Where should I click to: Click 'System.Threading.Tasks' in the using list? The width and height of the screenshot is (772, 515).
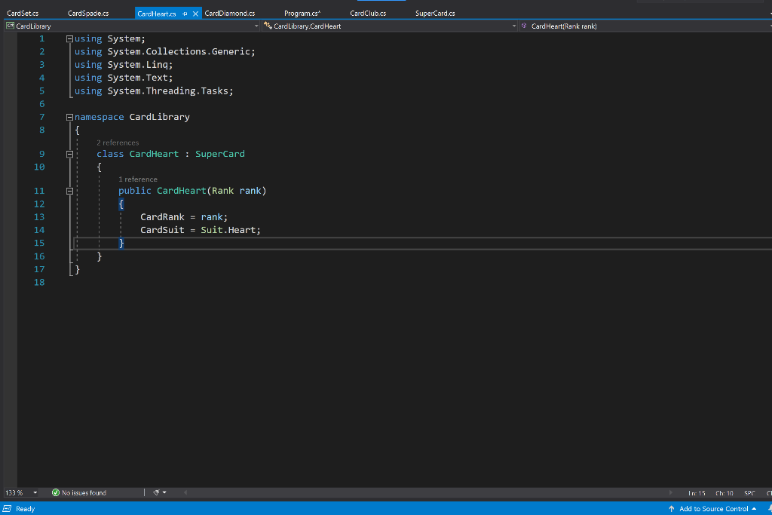pyautogui.click(x=168, y=91)
